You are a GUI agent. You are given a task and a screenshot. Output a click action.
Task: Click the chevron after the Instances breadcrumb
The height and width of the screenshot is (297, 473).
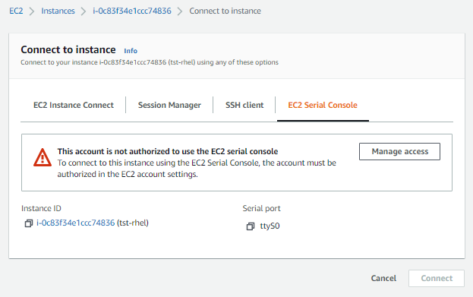click(84, 11)
